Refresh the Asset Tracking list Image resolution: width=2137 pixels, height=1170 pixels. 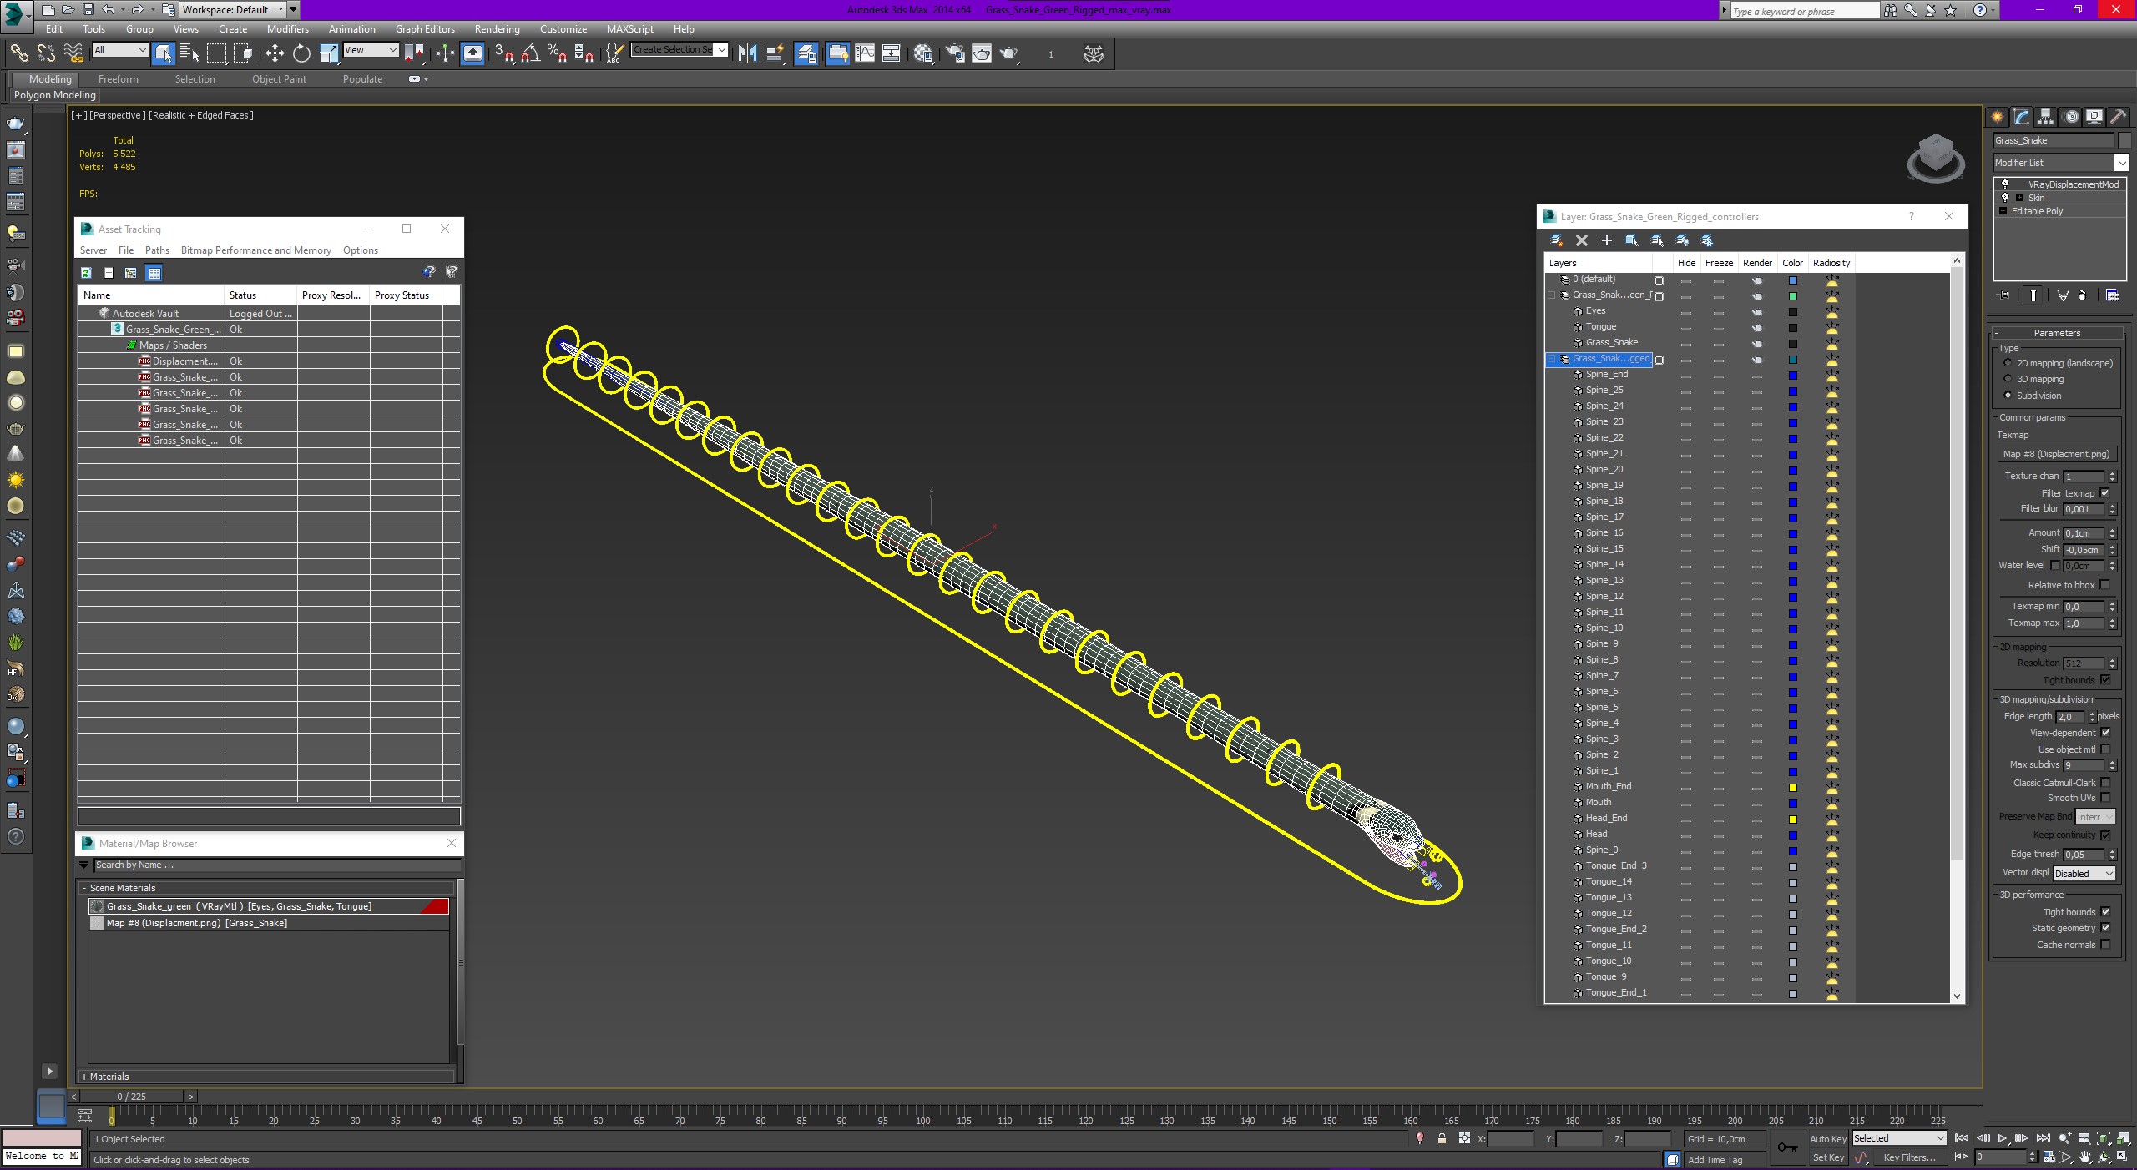point(86,273)
